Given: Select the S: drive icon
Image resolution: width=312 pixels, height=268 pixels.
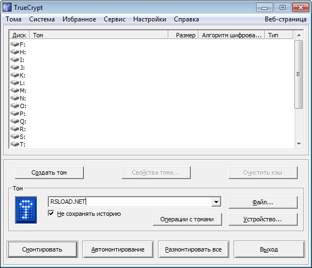Looking at the screenshot, I should (15, 137).
